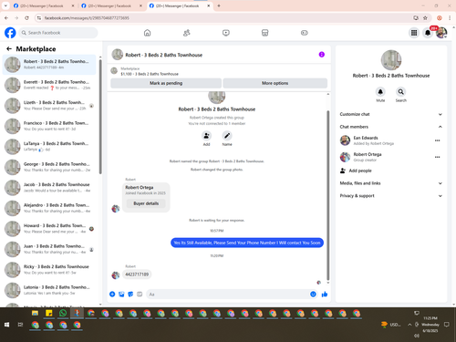Open Ean Edwards member profile
The height and width of the screenshot is (342, 456).
(366, 138)
